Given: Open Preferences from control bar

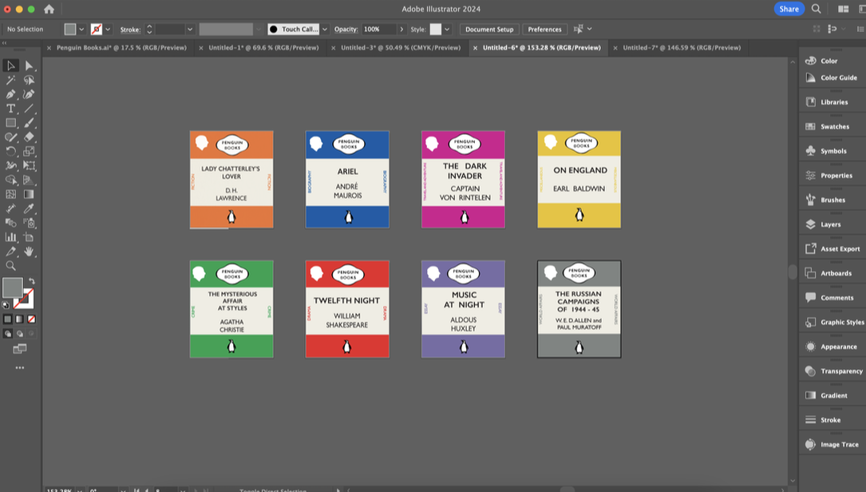Looking at the screenshot, I should coord(544,30).
